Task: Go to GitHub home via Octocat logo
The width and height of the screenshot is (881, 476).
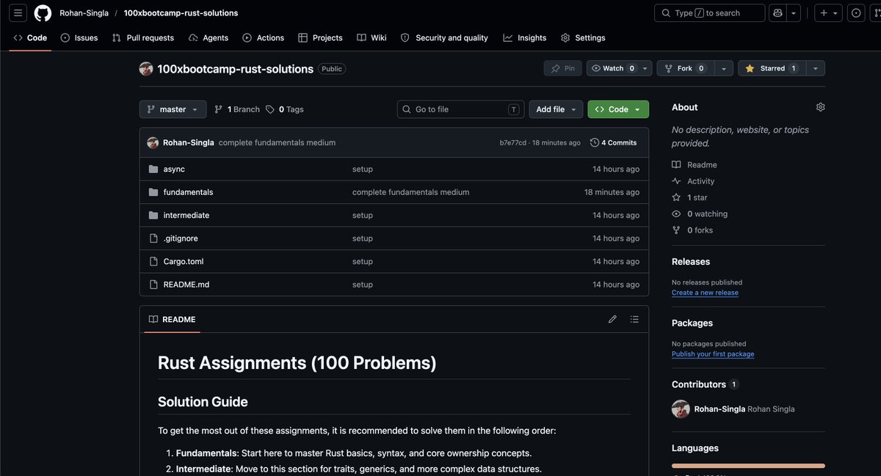Action: click(x=43, y=13)
